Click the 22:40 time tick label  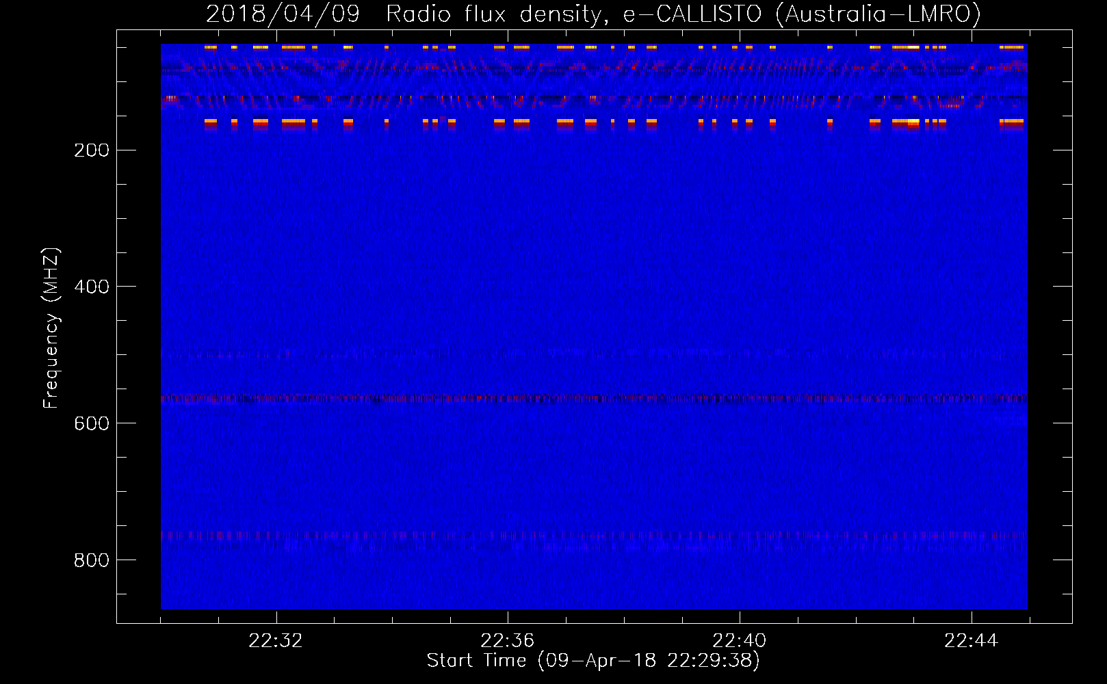tap(740, 641)
